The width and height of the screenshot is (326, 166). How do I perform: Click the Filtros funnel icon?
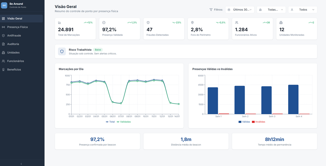click(x=211, y=10)
